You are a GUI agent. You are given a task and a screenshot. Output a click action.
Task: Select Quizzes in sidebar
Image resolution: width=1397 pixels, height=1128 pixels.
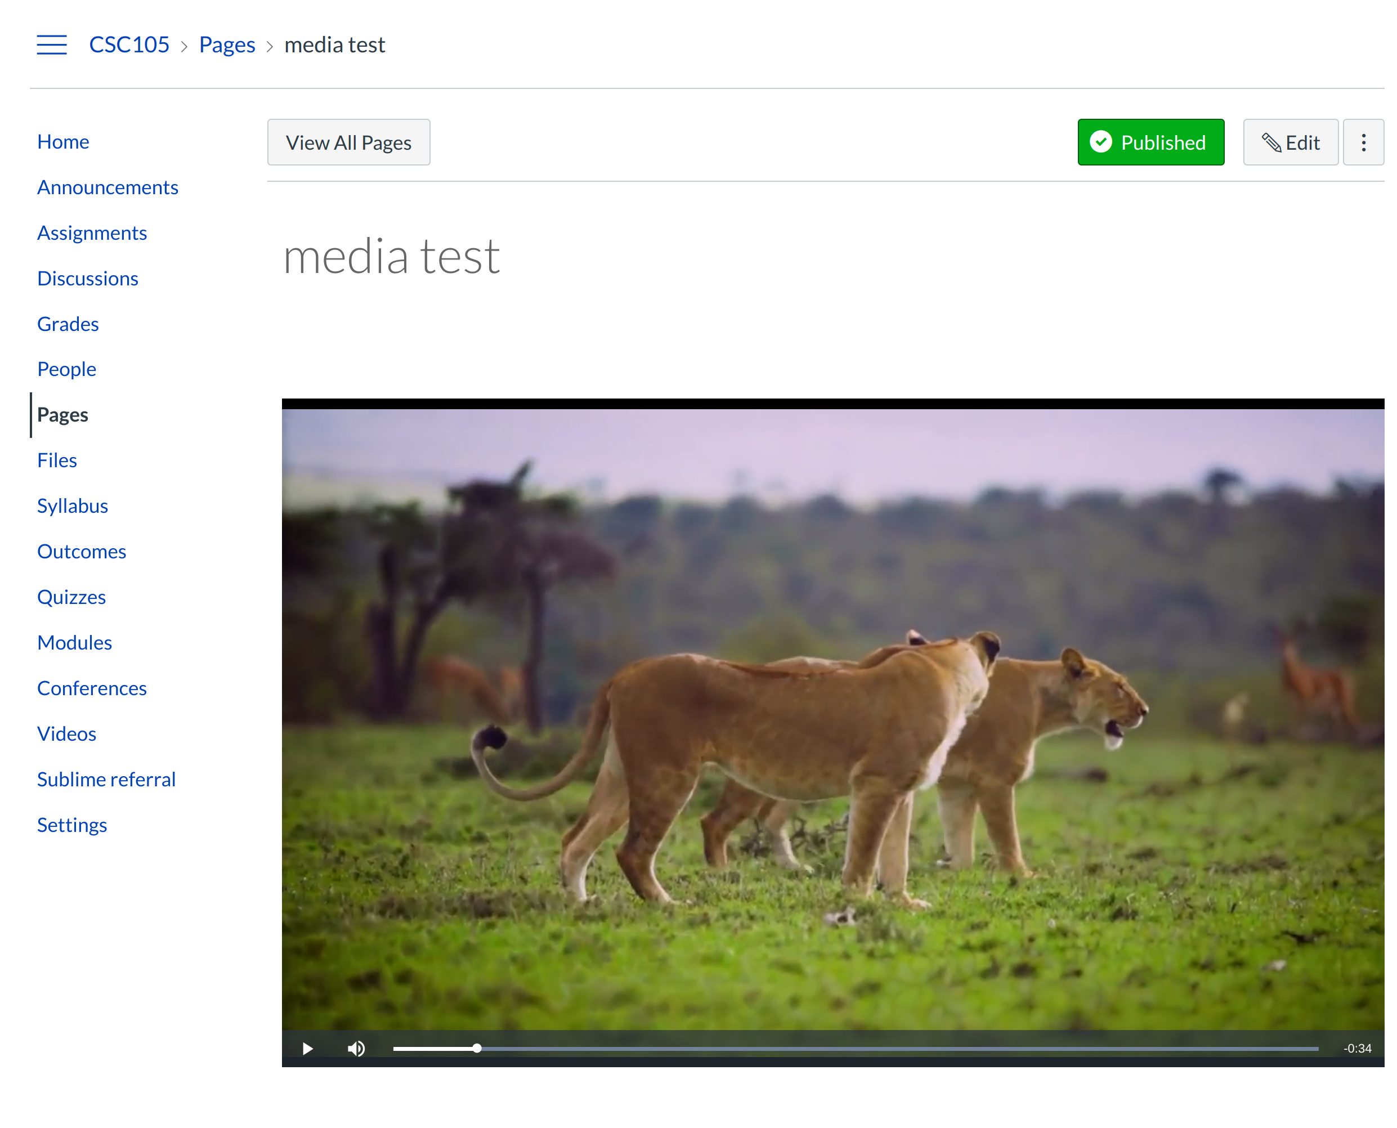pyautogui.click(x=71, y=597)
